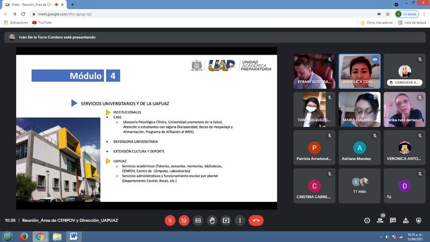This screenshot has width=430, height=242.
Task: Unmute the microphone in Meet
Action: pyautogui.click(x=170, y=220)
